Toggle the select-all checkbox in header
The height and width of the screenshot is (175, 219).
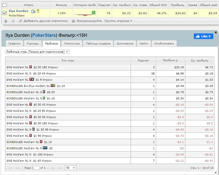[4, 5]
